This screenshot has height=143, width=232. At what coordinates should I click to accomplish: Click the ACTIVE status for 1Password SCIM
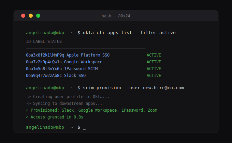point(154,69)
